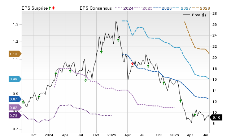Toggle the 2024 consensus series in legend
231x137 pixels.
point(124,8)
